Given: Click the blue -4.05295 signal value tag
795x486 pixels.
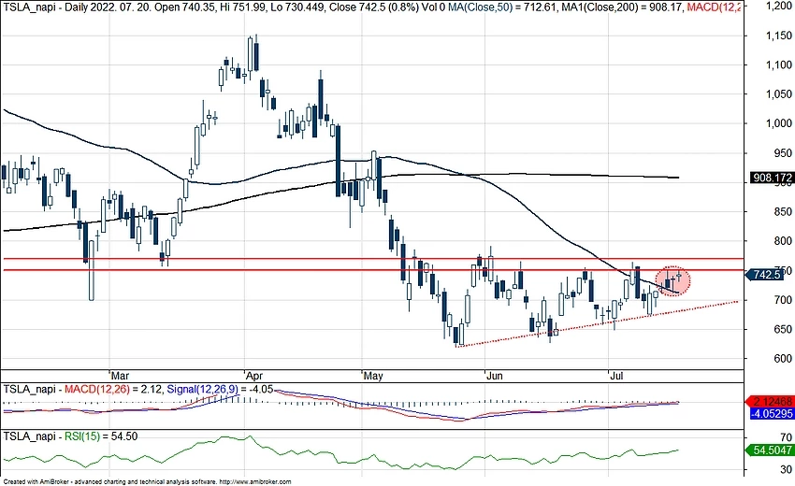Looking at the screenshot, I should tap(772, 413).
